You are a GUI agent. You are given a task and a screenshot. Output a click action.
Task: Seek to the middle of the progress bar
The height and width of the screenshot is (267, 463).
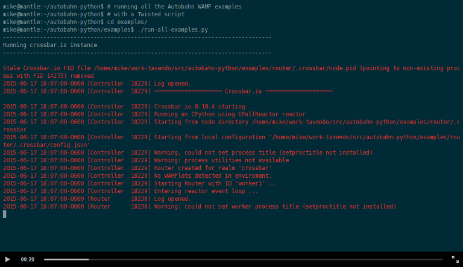244,259
